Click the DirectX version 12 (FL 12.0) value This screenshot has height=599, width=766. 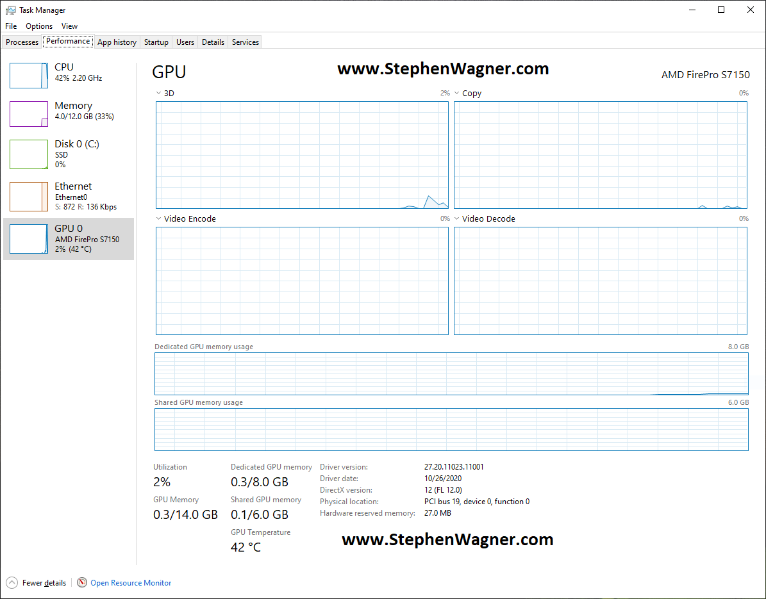(x=443, y=489)
